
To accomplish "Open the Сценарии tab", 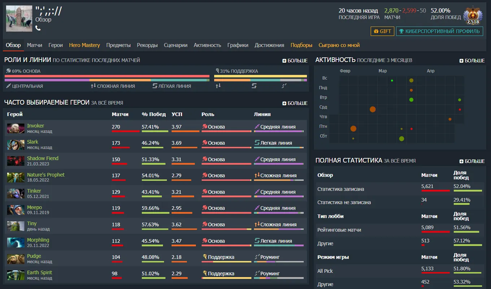I will [175, 45].
